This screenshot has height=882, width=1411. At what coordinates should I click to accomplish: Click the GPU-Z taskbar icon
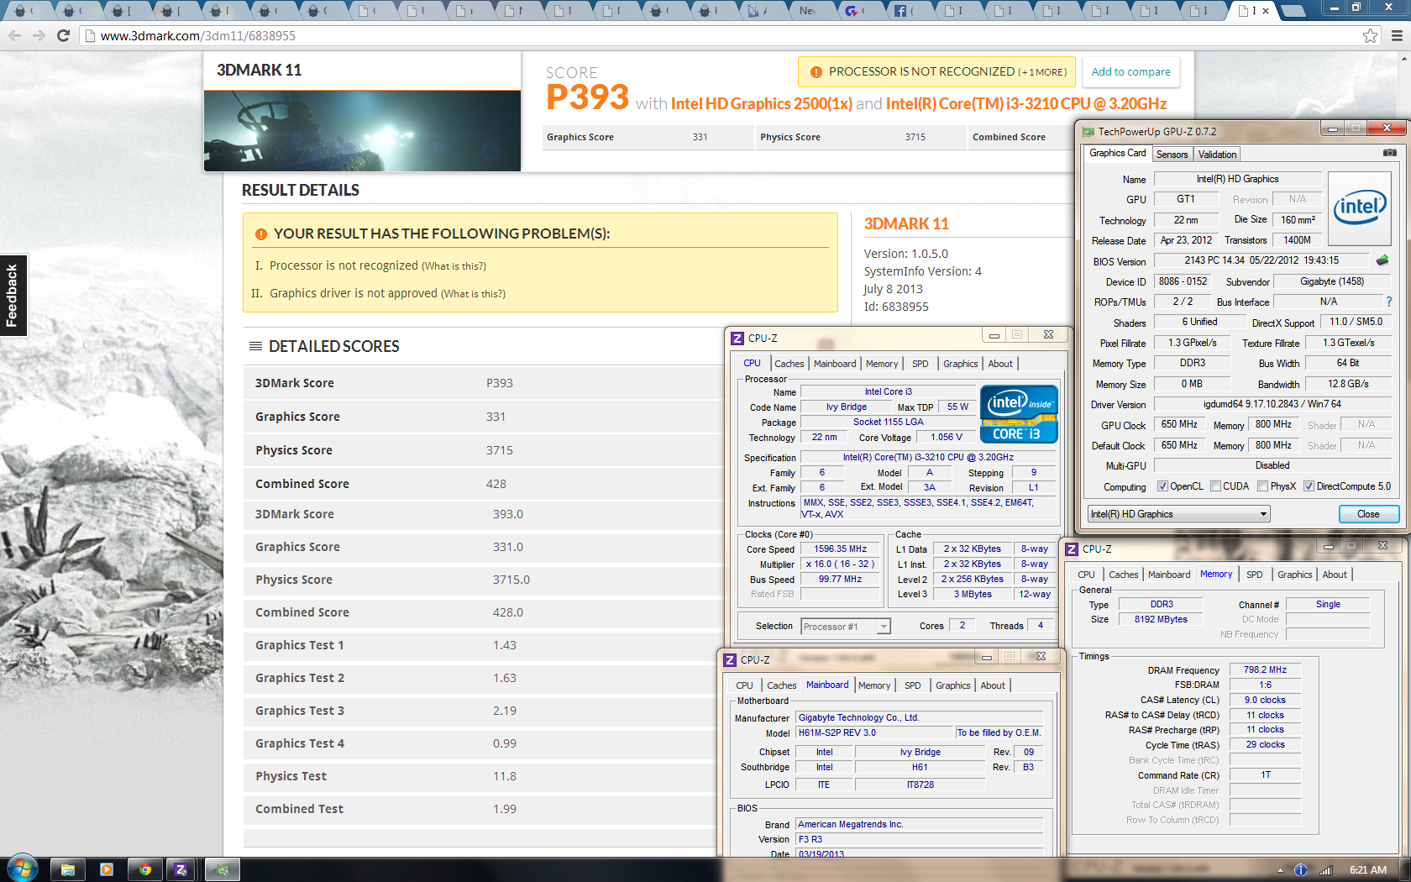point(223,869)
